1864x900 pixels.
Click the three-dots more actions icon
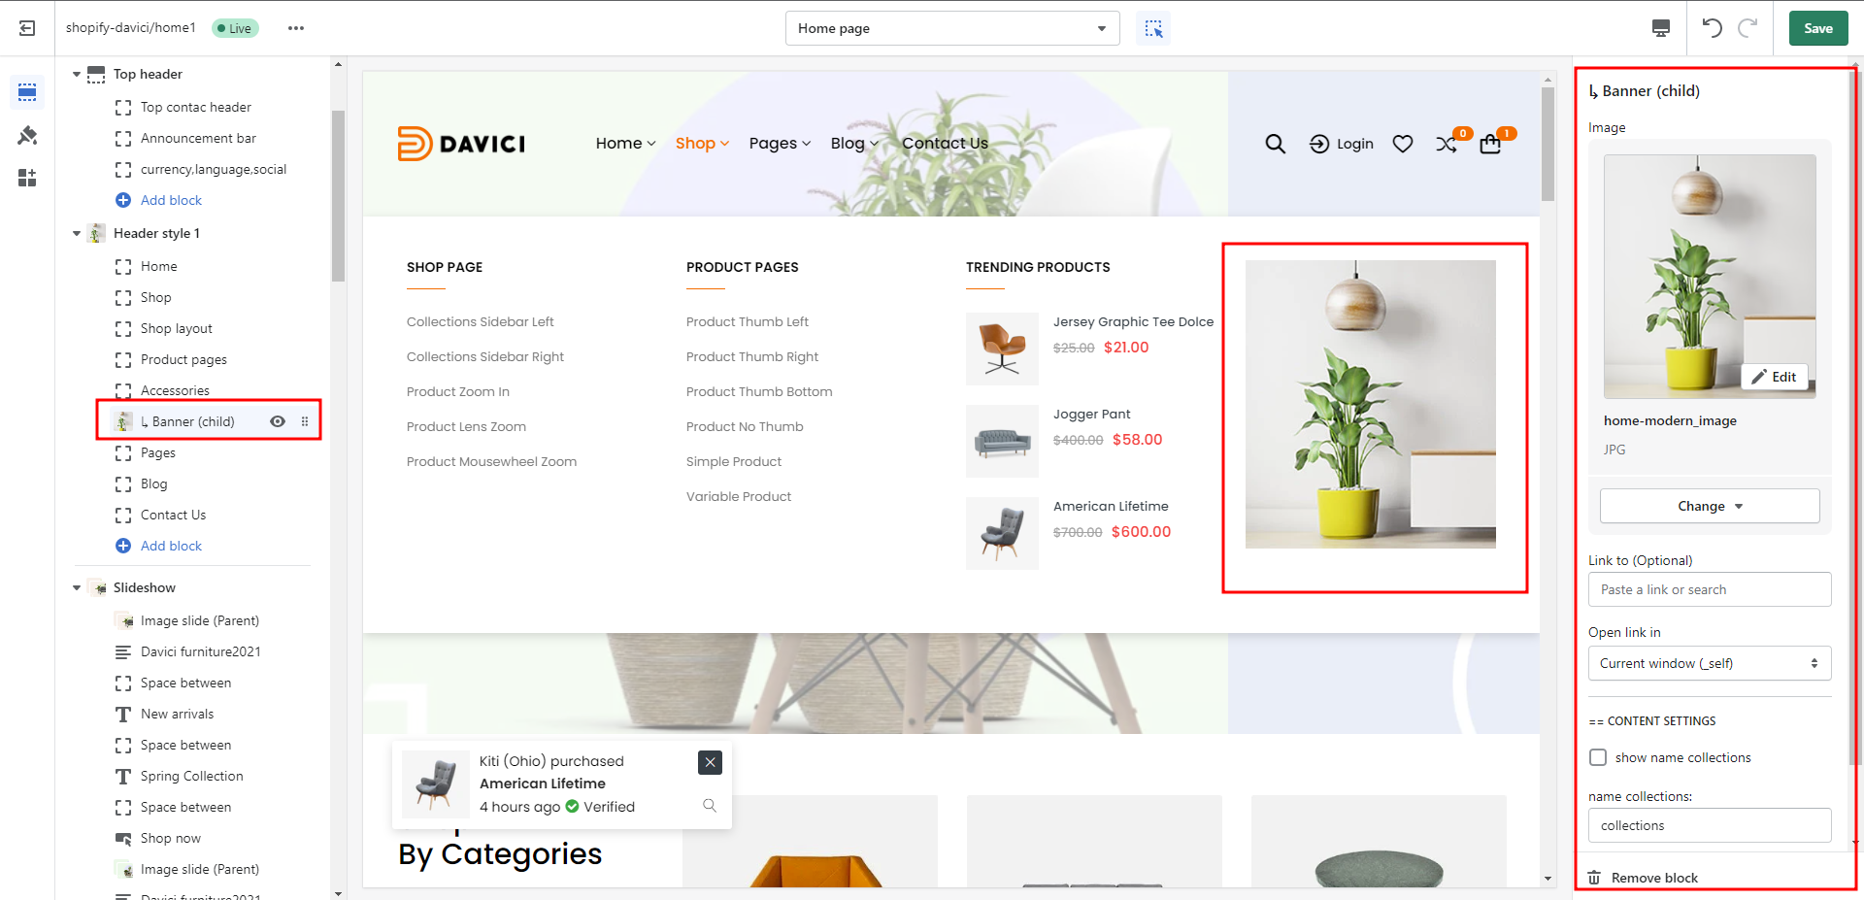(296, 28)
